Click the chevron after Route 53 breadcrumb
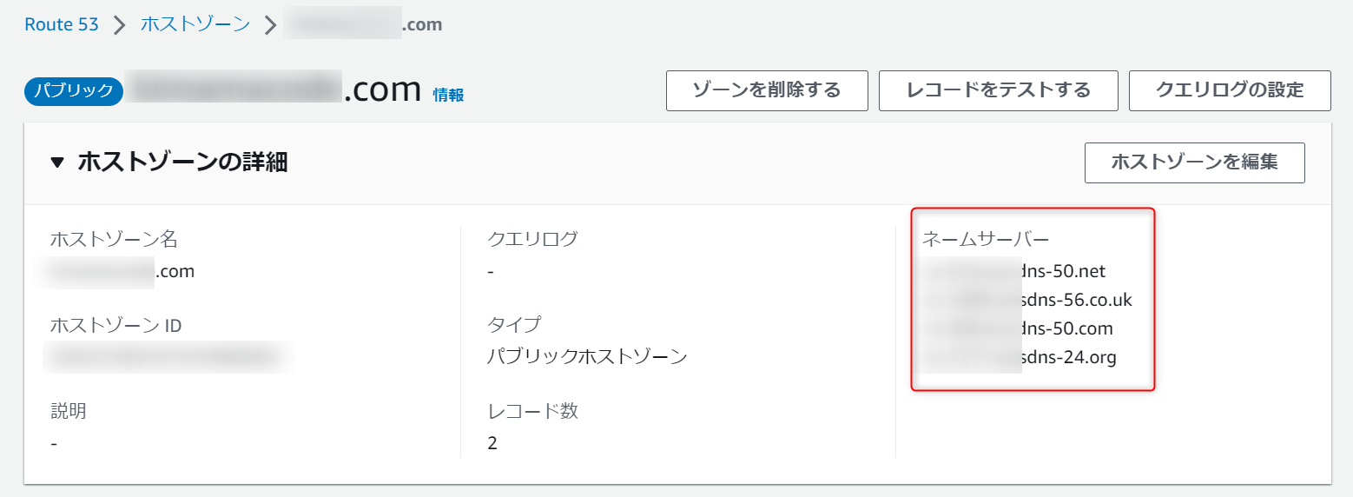 (119, 24)
